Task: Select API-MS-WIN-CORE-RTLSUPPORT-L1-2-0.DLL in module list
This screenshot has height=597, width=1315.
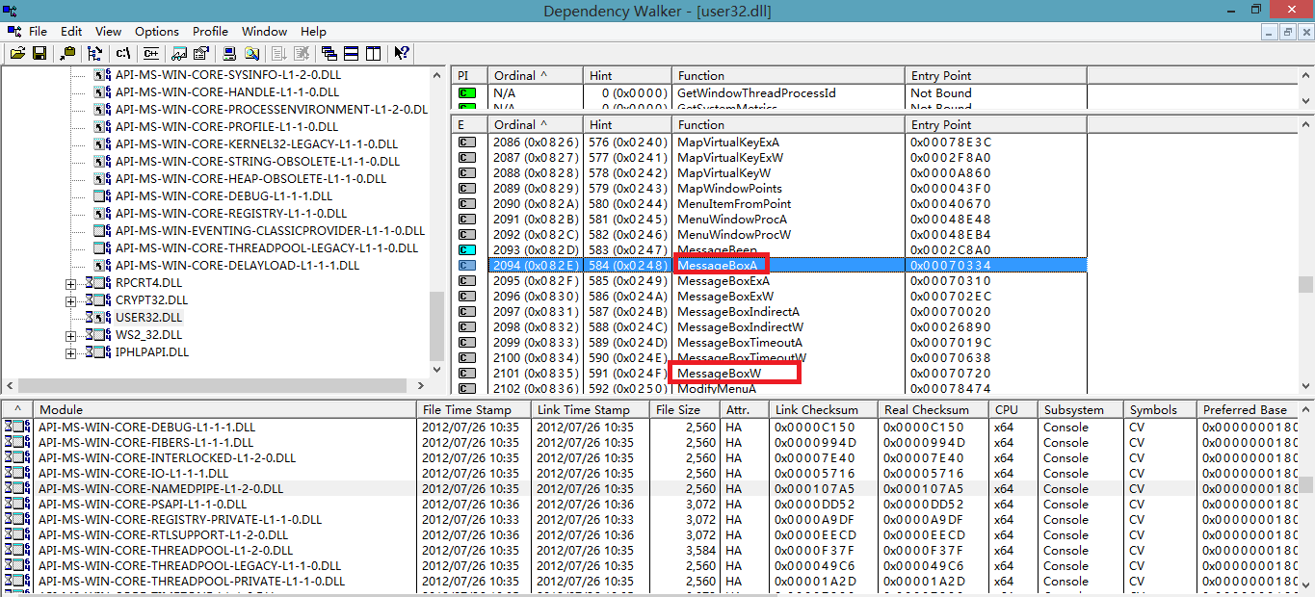Action: pyautogui.click(x=163, y=534)
